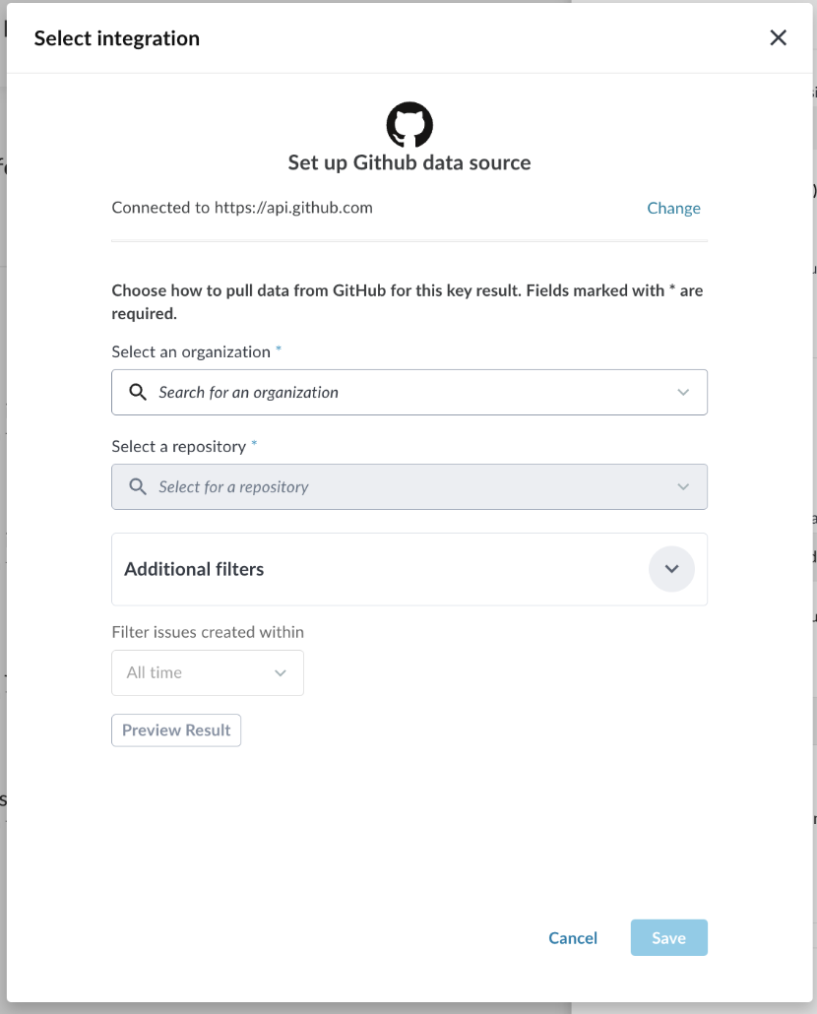Click the organization search magnifier icon
This screenshot has height=1014, width=817.
coord(137,392)
